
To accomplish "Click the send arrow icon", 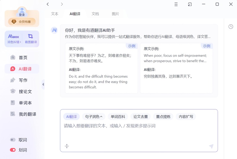I will (x=211, y=146).
